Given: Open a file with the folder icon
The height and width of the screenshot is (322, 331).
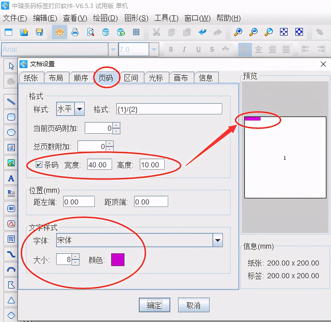Looking at the screenshot, I should pyautogui.click(x=24, y=32).
